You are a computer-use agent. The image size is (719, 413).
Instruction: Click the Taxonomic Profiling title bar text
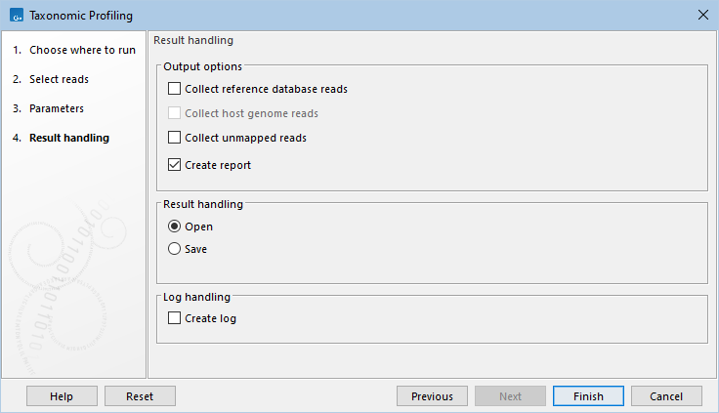pyautogui.click(x=80, y=16)
